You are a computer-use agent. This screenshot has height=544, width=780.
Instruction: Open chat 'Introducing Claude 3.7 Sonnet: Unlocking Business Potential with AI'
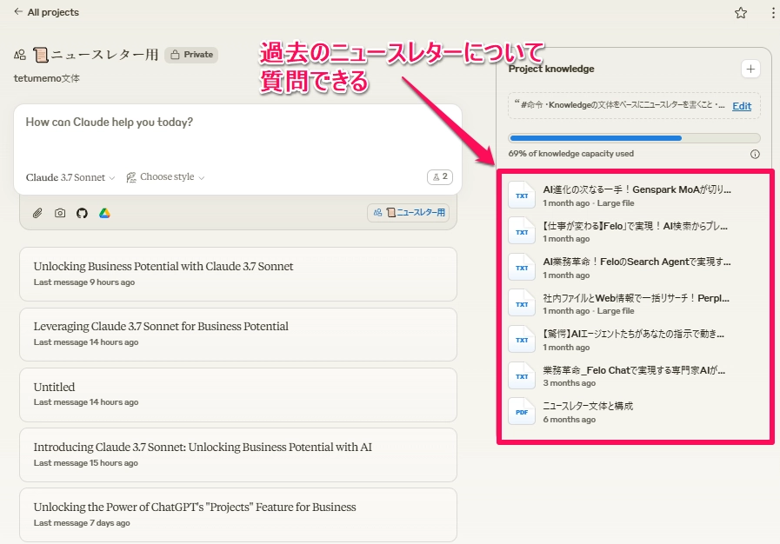pyautogui.click(x=238, y=454)
